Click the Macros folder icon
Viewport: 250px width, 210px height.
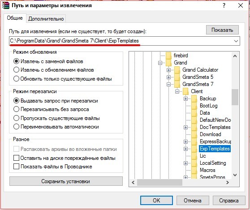[194, 170]
